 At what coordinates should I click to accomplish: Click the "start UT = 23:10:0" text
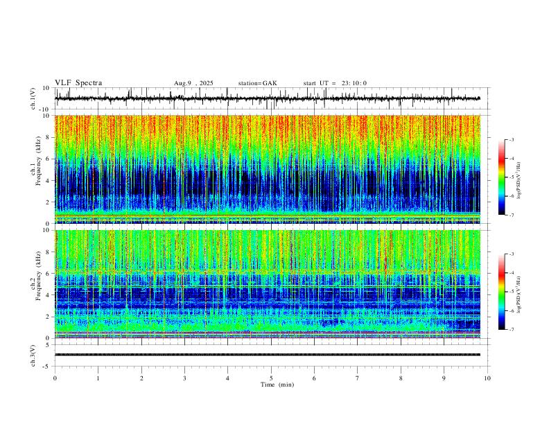tap(335, 83)
